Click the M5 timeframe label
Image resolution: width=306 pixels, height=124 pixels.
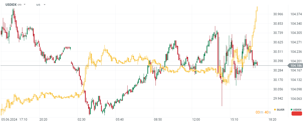[38, 5]
